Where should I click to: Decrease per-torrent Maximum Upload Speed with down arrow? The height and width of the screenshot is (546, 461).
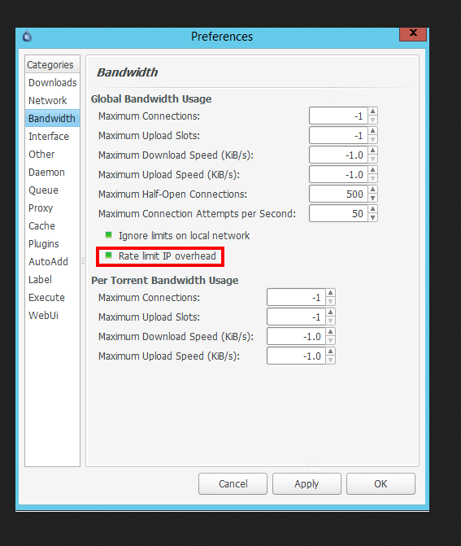click(x=331, y=360)
